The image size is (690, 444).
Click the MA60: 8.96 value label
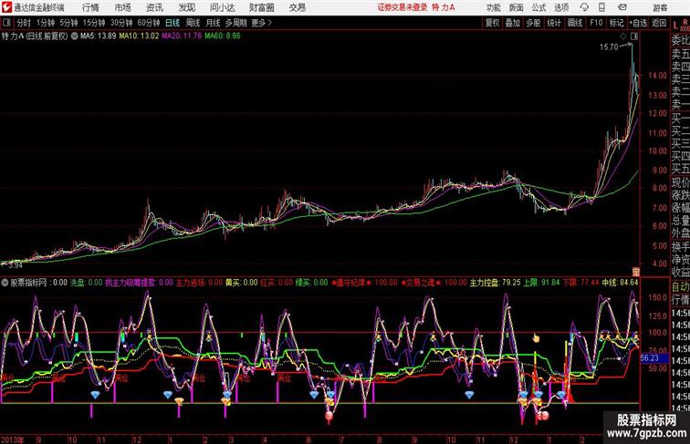click(x=222, y=36)
